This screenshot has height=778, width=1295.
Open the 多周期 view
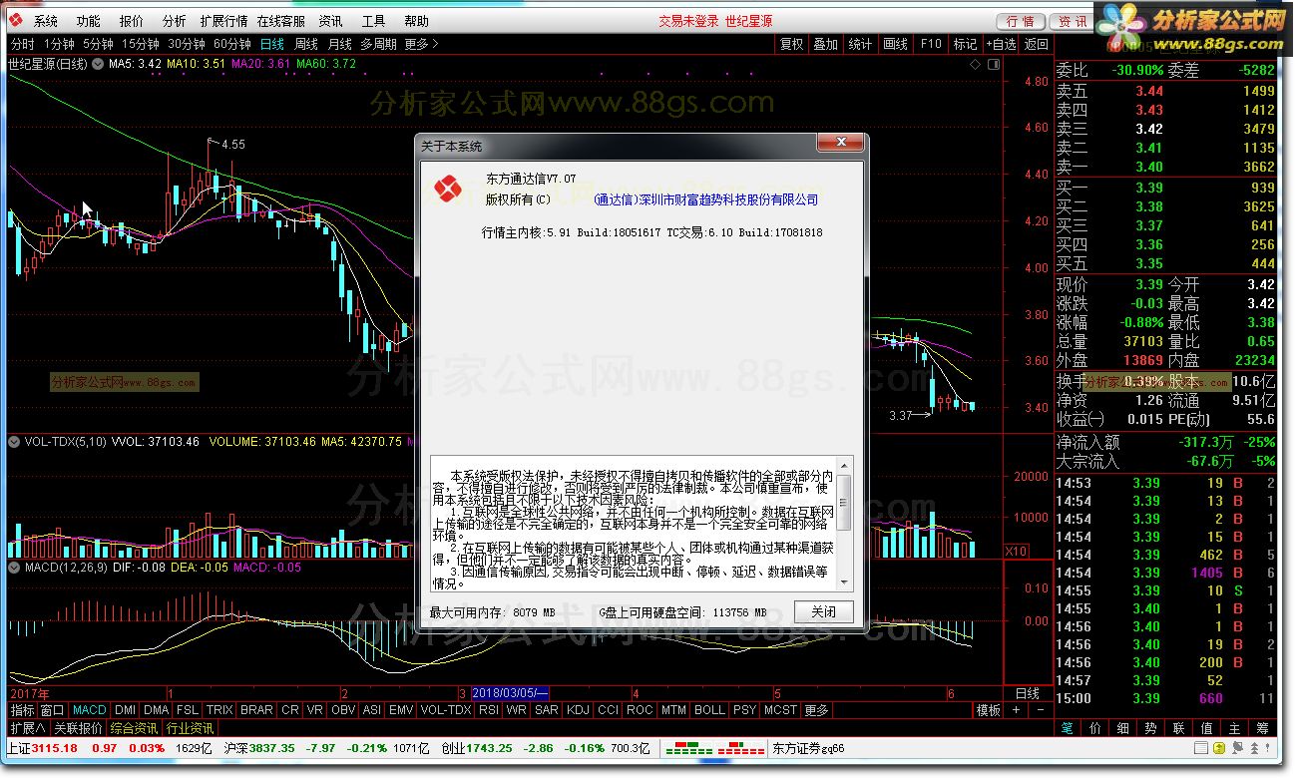coord(378,44)
